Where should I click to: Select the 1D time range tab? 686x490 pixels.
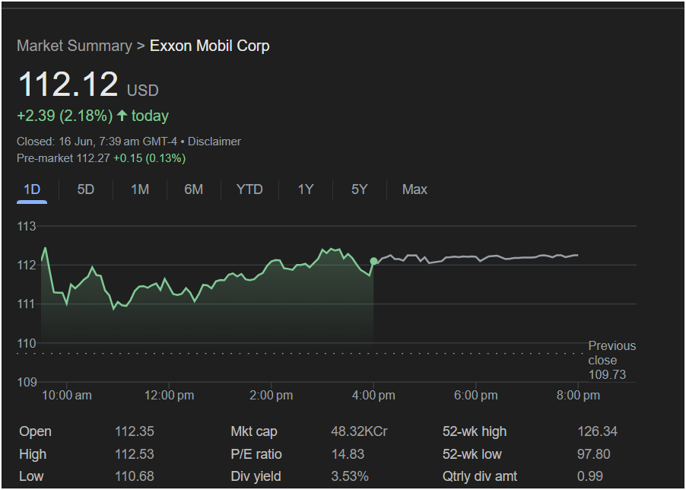tap(32, 189)
